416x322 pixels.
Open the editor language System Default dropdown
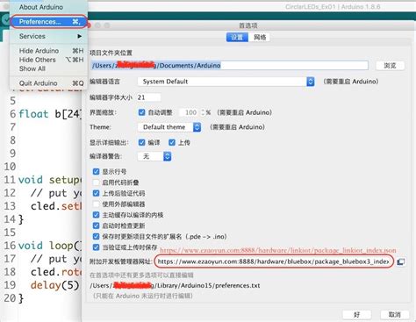pos(226,82)
